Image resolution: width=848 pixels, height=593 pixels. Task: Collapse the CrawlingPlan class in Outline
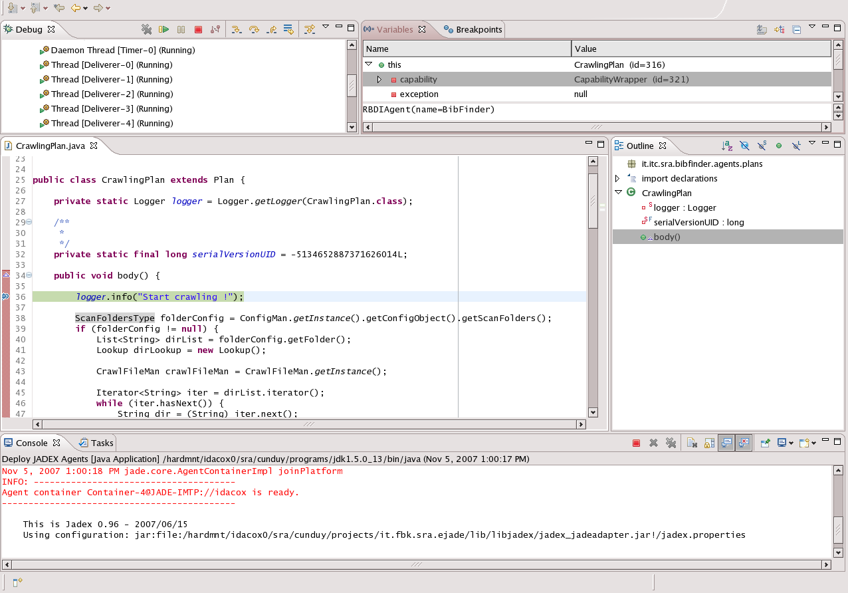617,193
